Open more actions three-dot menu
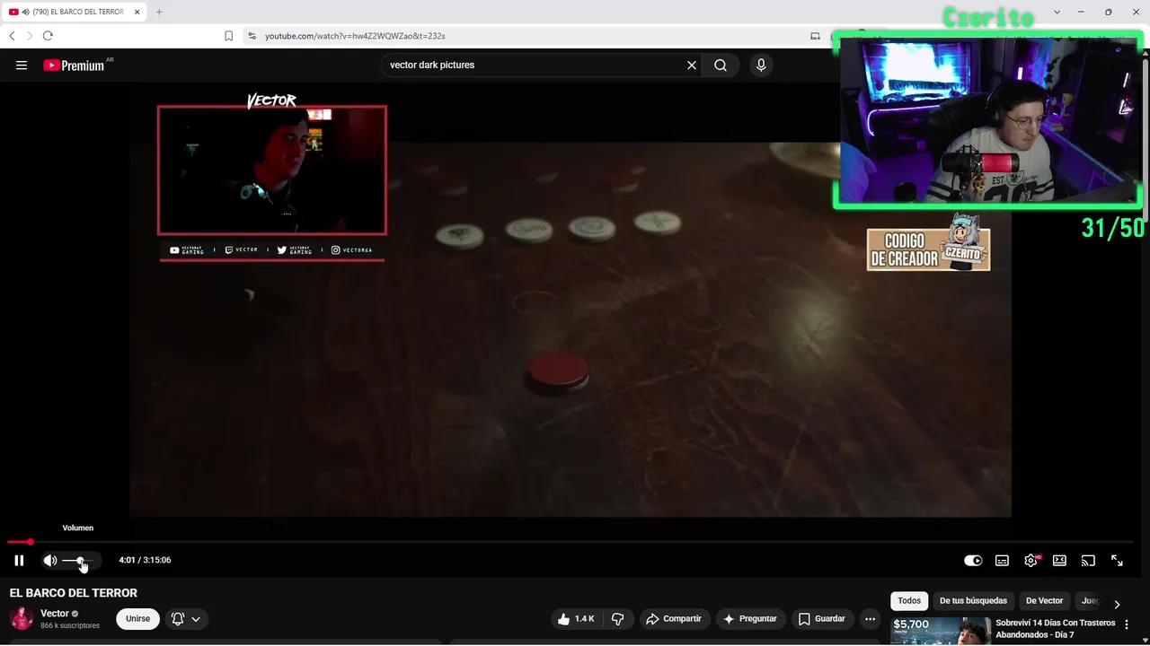 pyautogui.click(x=870, y=619)
